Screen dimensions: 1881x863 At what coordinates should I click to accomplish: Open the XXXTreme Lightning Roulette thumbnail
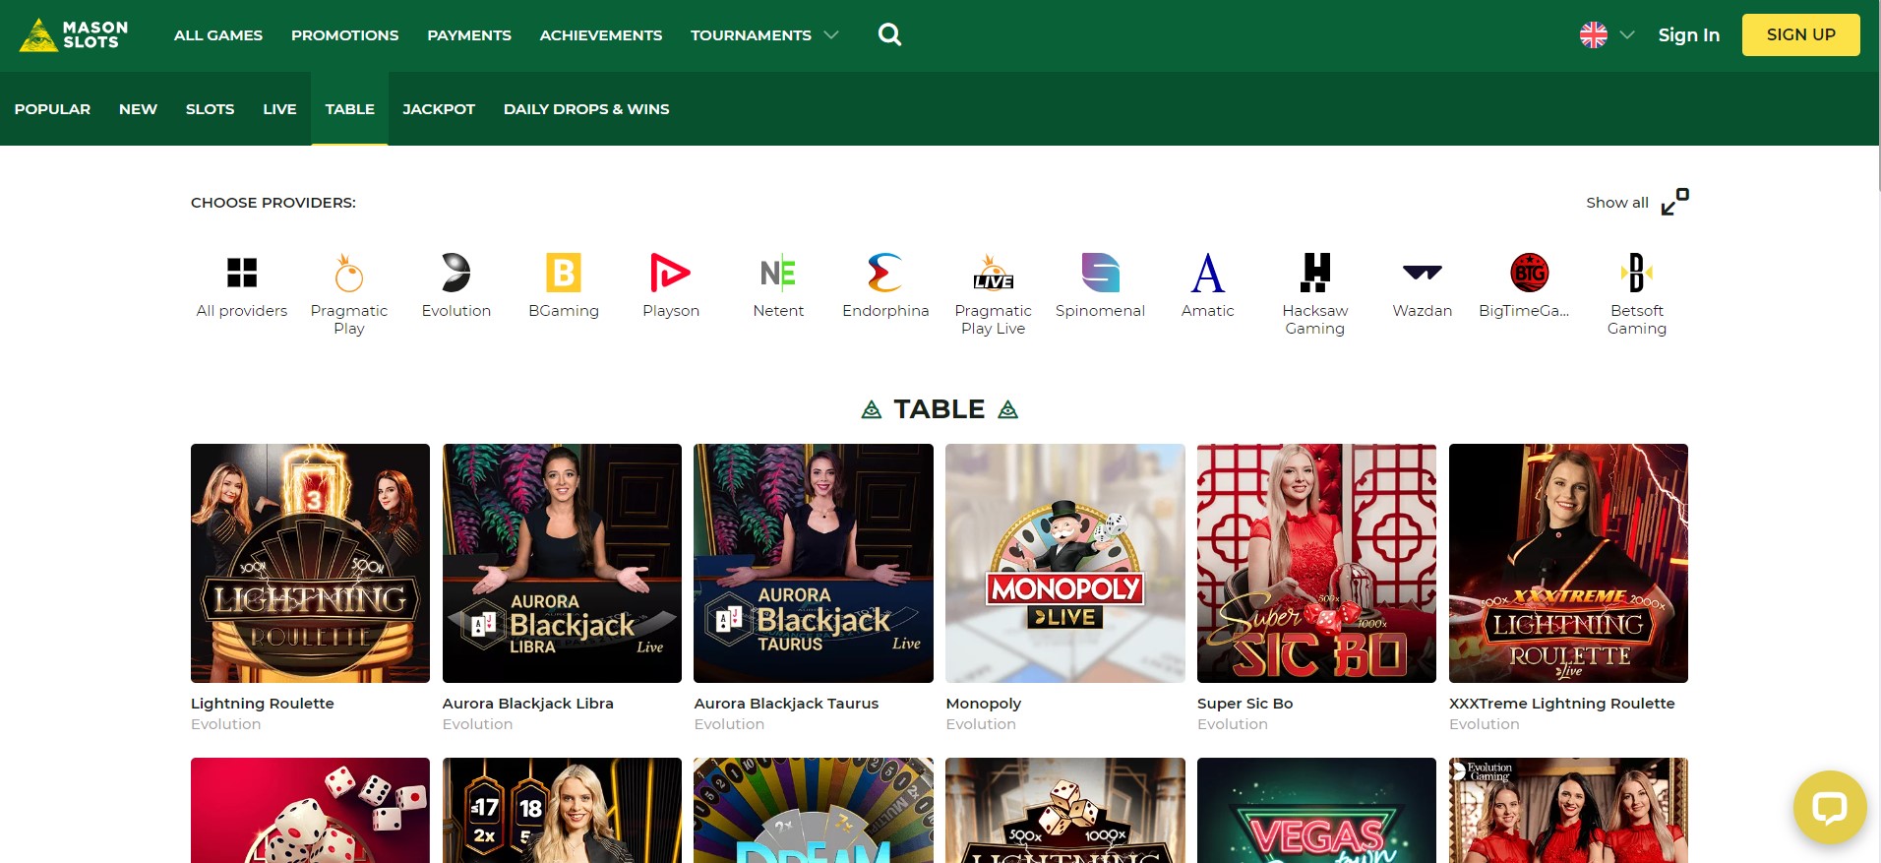pos(1568,563)
